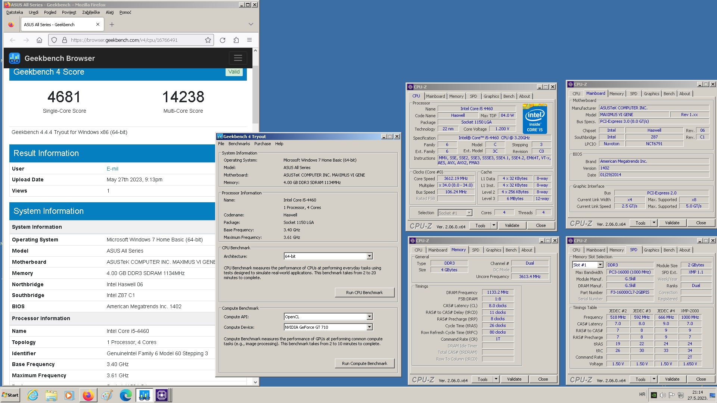
Task: Open the Firefox home page icon
Action: tap(39, 40)
